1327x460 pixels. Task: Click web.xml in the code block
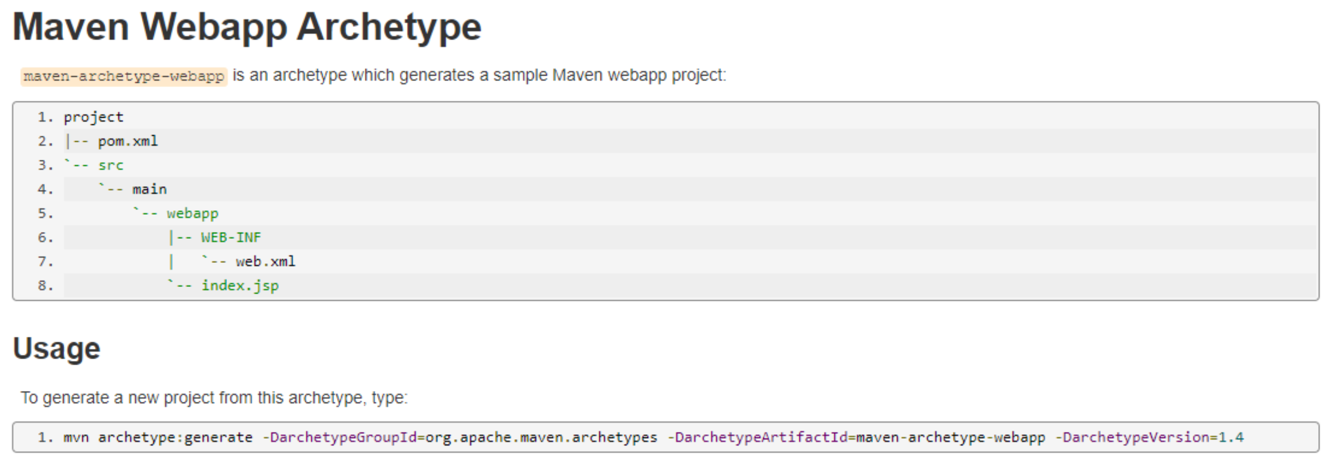point(265,262)
